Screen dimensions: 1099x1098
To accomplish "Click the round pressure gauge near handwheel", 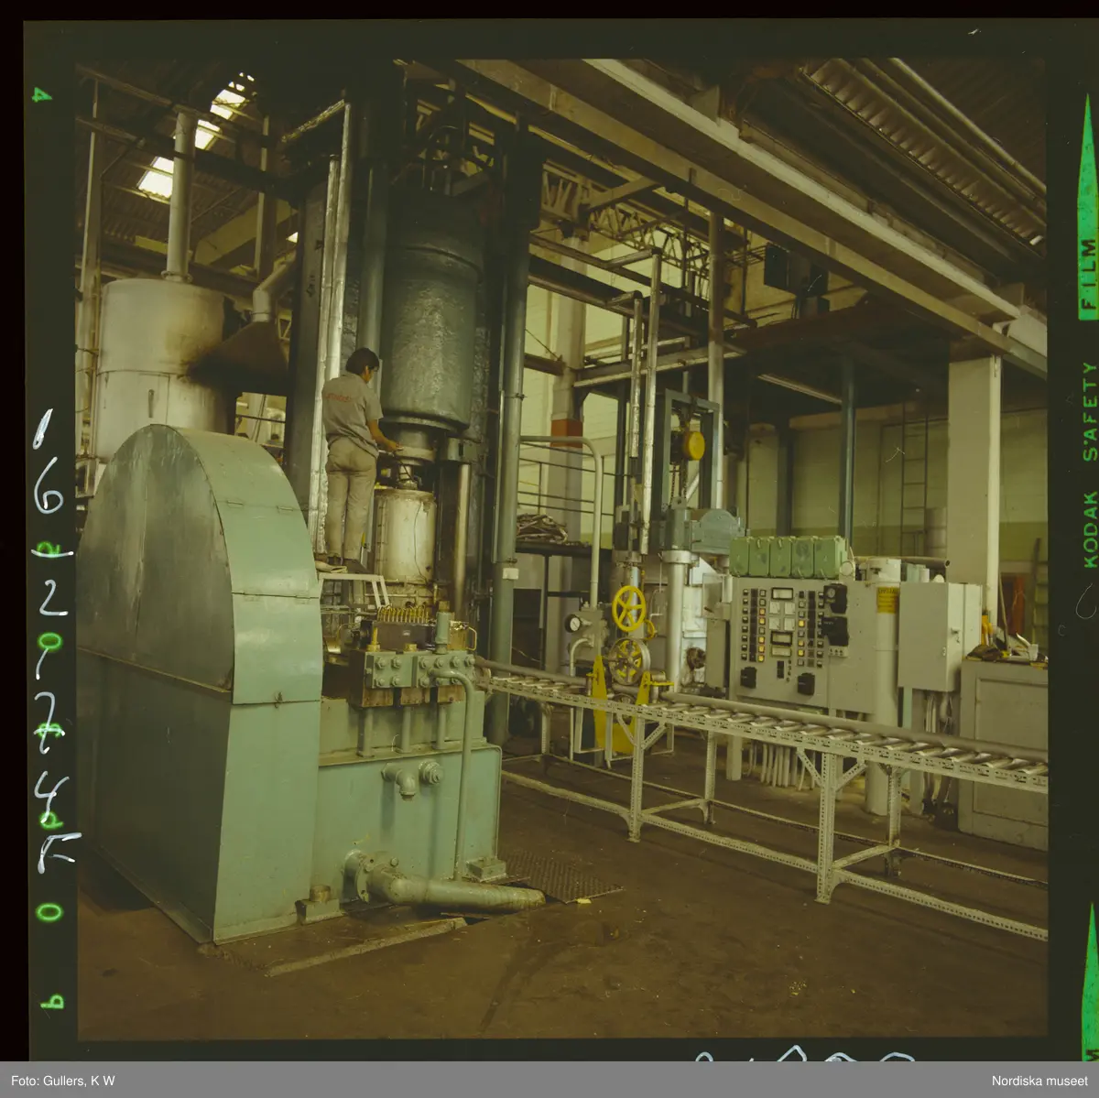I will [574, 624].
